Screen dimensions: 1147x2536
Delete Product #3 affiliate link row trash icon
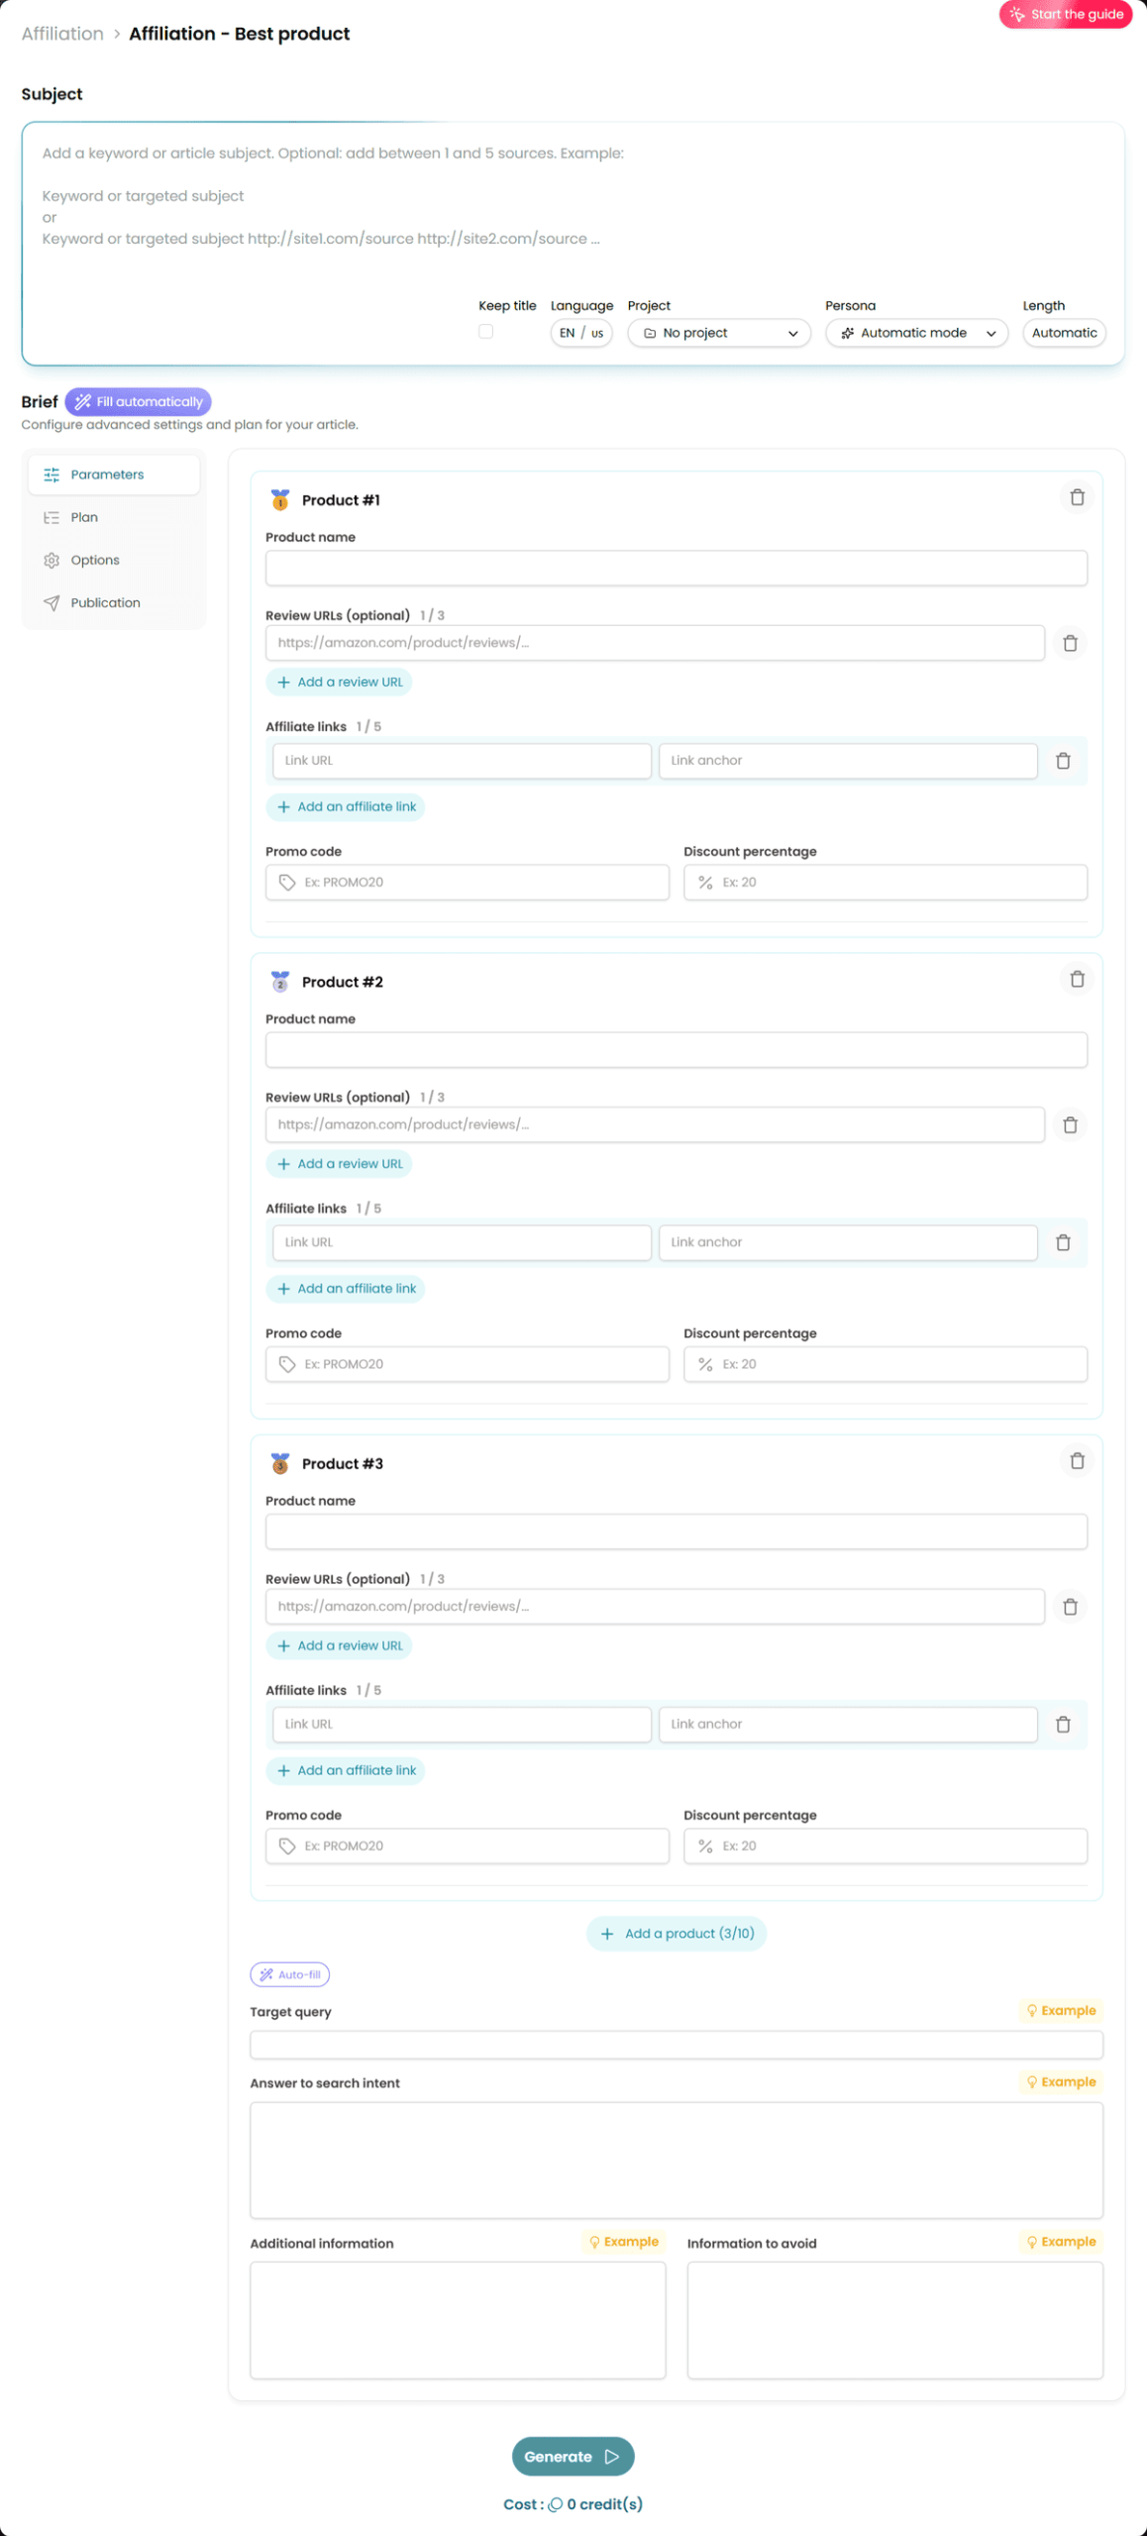(x=1063, y=1725)
